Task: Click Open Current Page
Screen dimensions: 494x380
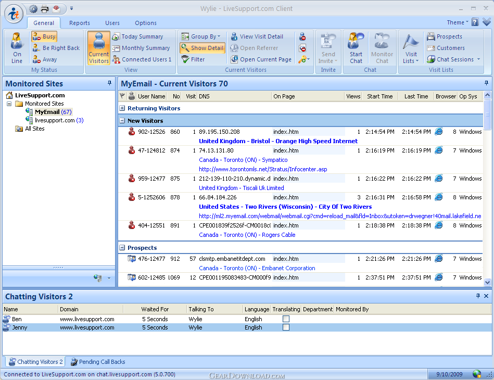Action: 261,59
